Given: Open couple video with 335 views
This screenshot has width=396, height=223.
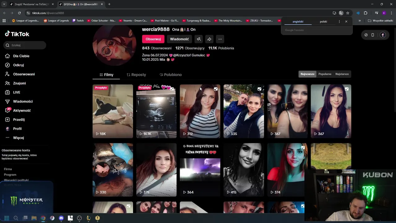Looking at the screenshot, I should [244, 111].
